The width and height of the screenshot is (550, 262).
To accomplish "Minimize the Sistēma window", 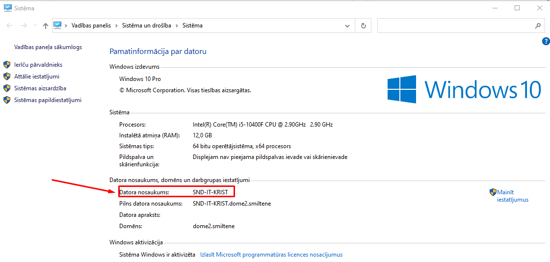I will [x=495, y=8].
